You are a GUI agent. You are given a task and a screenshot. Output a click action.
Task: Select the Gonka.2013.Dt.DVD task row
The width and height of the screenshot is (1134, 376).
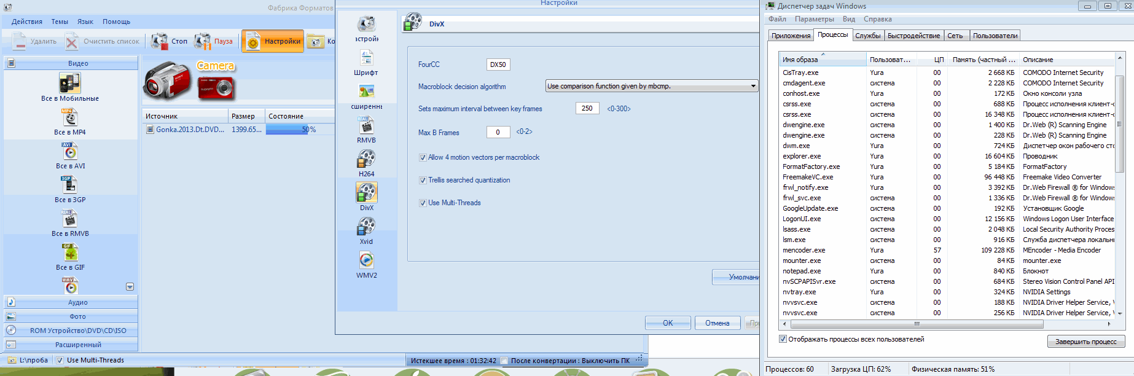point(239,130)
